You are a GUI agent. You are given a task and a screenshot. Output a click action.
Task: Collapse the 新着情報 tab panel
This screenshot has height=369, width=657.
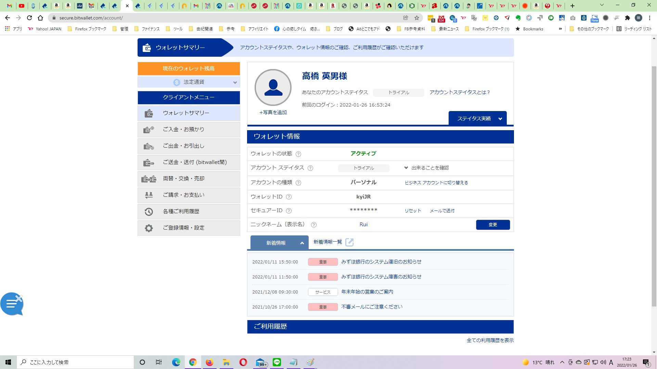[x=279, y=243]
